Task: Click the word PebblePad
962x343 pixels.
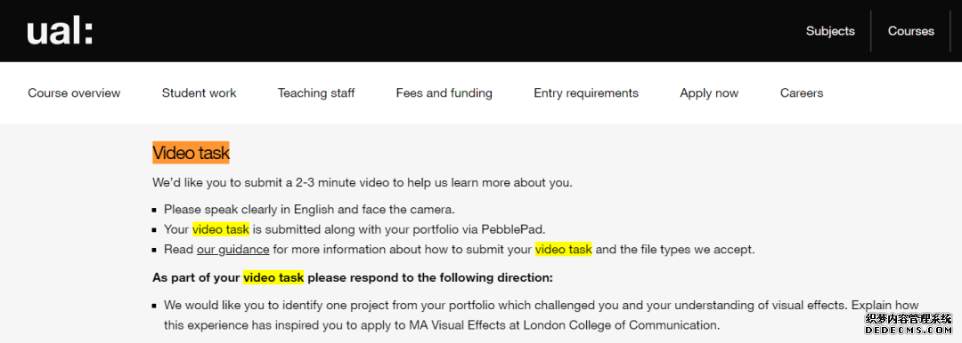Action: (513, 229)
